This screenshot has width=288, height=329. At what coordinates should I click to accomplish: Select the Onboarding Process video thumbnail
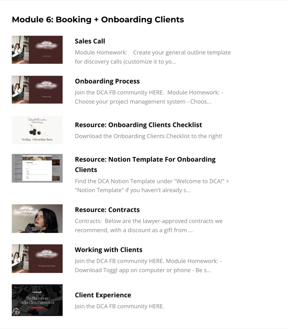pyautogui.click(x=37, y=90)
